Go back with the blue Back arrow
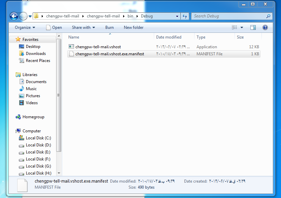Screen dimensions: 281x198 [x=14, y=16]
